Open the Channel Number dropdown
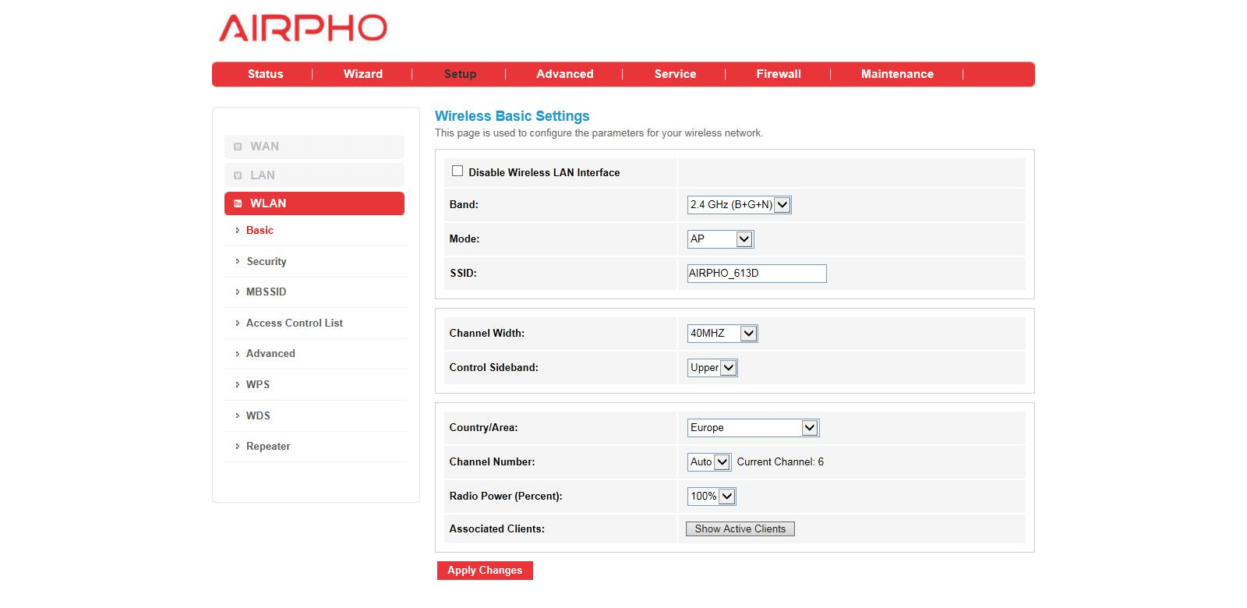 (x=709, y=462)
